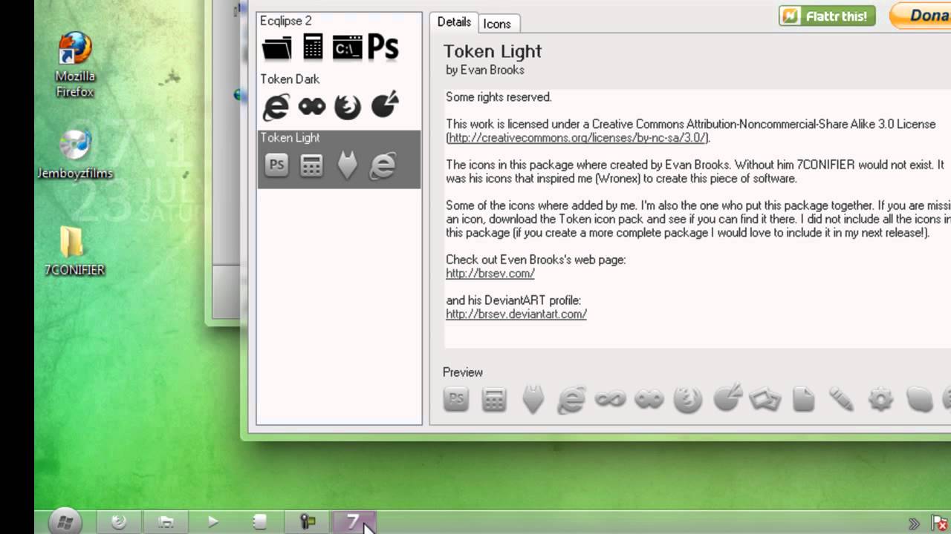
Task: Open the creativecommons.org license link
Action: [578, 138]
